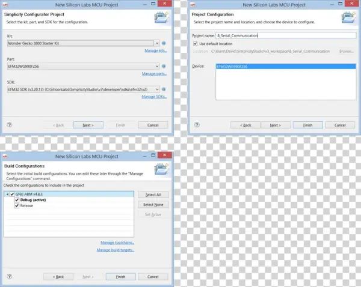Toggle the Use default location checkbox
The width and height of the screenshot is (361, 287).
coord(195,43)
